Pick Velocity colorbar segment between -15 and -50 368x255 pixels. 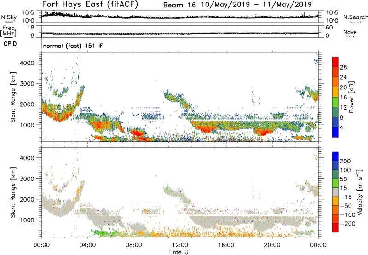(x=335, y=201)
